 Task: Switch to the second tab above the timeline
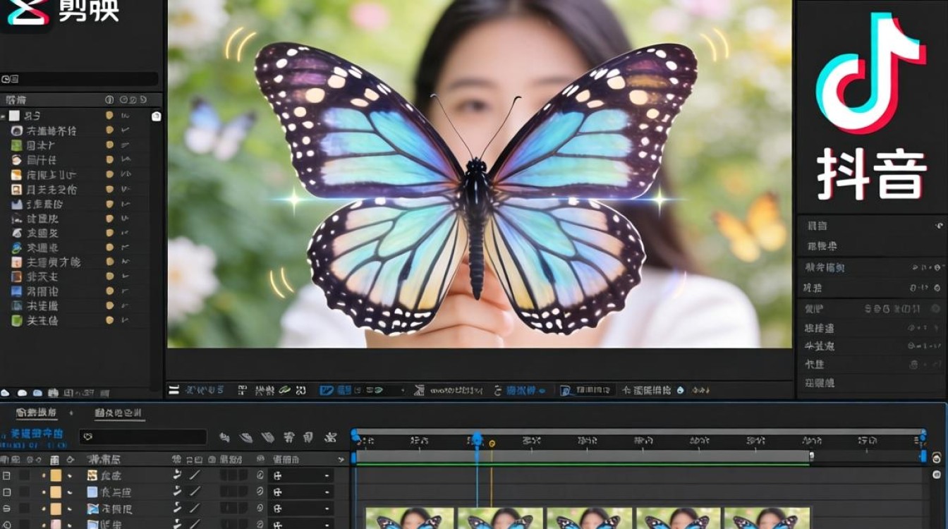119,413
